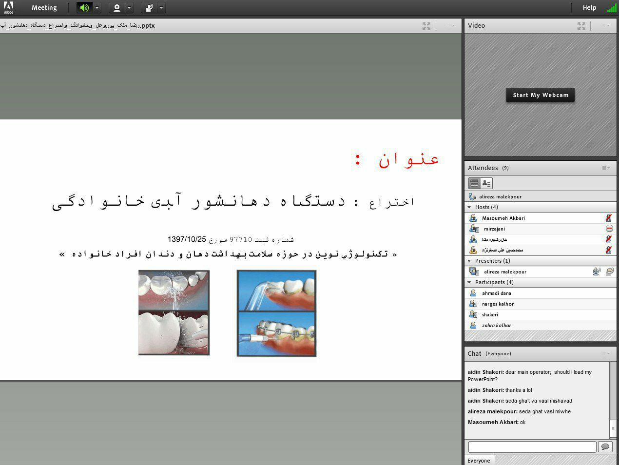Open the Attendees pod options menu
This screenshot has width=619, height=465.
click(x=606, y=168)
